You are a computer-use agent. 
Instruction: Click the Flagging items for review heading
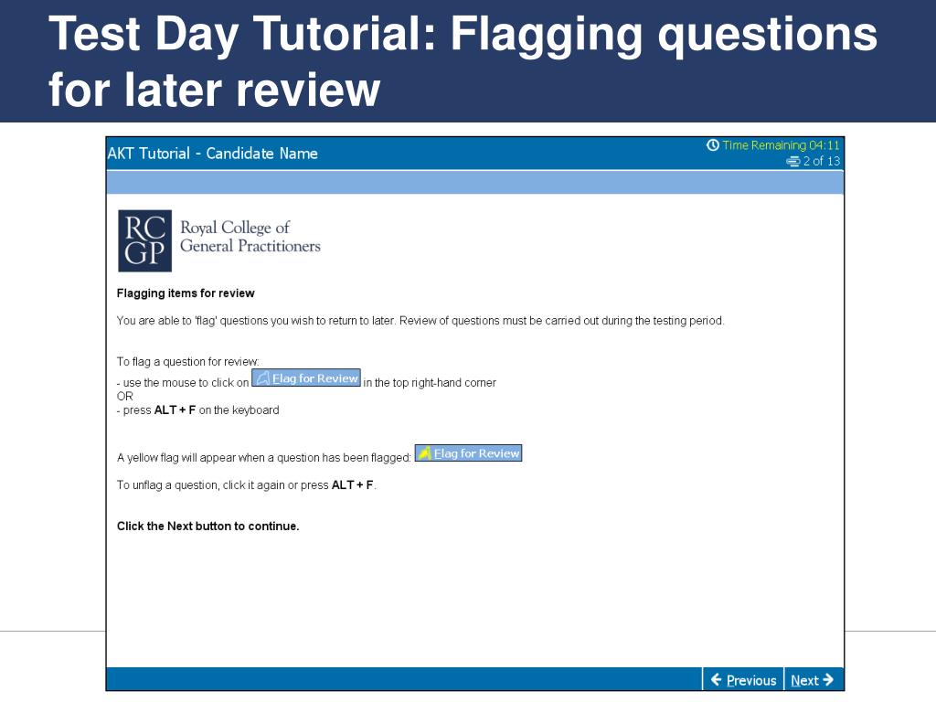(x=186, y=293)
